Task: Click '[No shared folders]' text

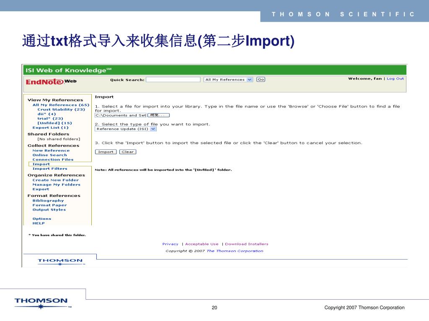Action: (x=59, y=139)
